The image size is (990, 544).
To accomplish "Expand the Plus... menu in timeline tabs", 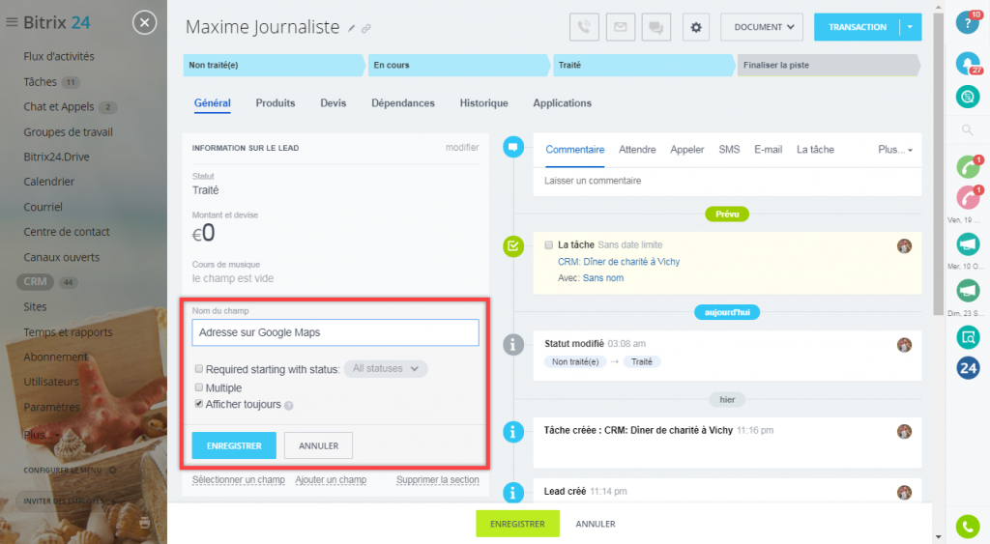I will point(895,150).
